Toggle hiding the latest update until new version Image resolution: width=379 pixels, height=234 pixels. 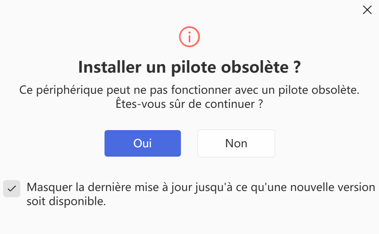12,188
